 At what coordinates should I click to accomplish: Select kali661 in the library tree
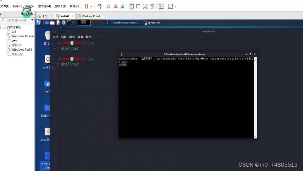[x=16, y=45]
